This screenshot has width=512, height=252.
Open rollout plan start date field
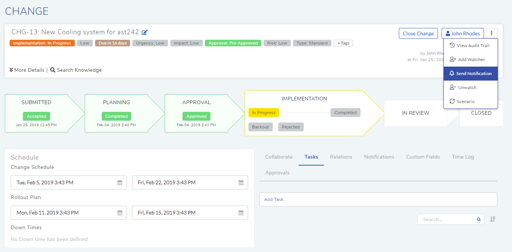coord(69,213)
